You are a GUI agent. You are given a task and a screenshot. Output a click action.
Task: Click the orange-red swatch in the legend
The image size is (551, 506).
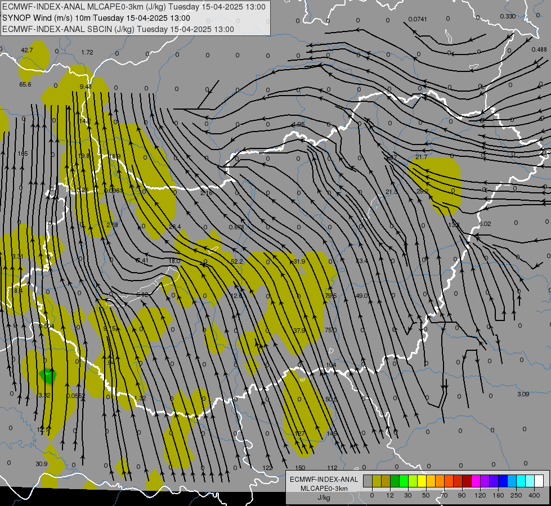[x=449, y=481]
